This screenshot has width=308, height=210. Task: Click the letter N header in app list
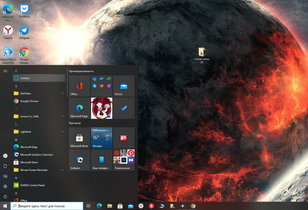(x=16, y=178)
